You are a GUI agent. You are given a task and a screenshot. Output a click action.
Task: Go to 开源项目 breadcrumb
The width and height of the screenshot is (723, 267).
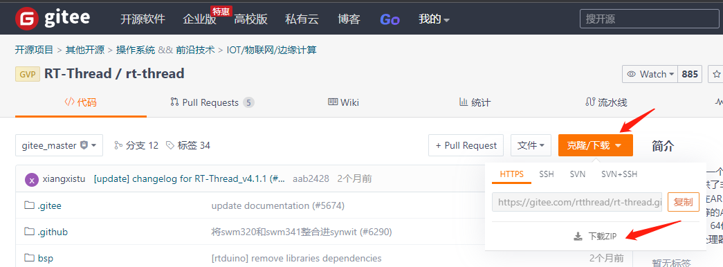point(34,50)
